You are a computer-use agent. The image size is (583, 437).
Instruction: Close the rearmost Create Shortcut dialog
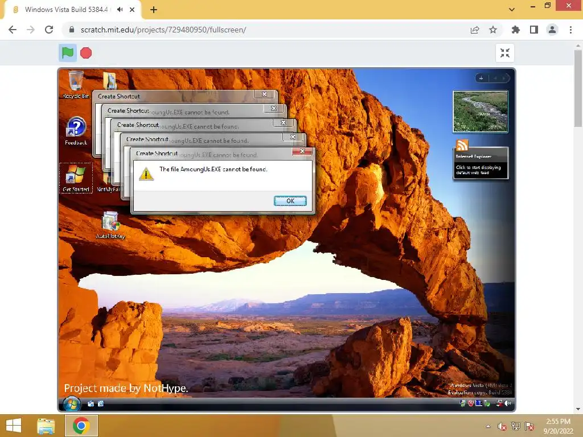tap(264, 94)
